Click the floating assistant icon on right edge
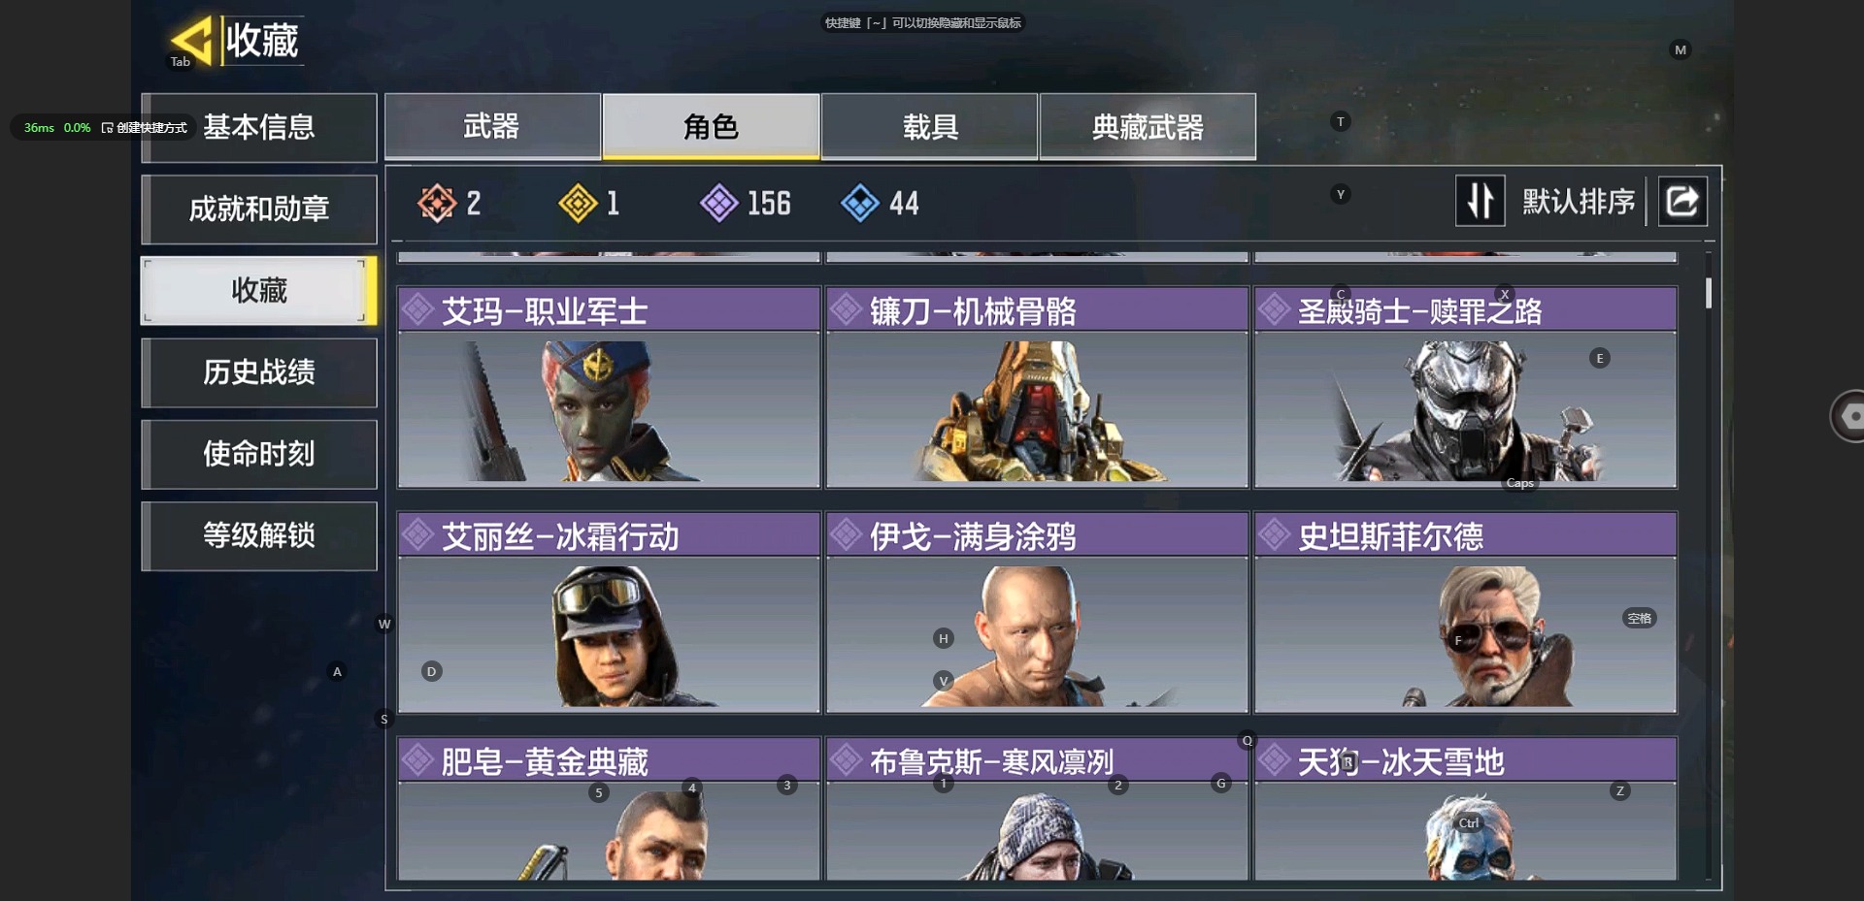This screenshot has width=1864, height=901. pyautogui.click(x=1847, y=416)
